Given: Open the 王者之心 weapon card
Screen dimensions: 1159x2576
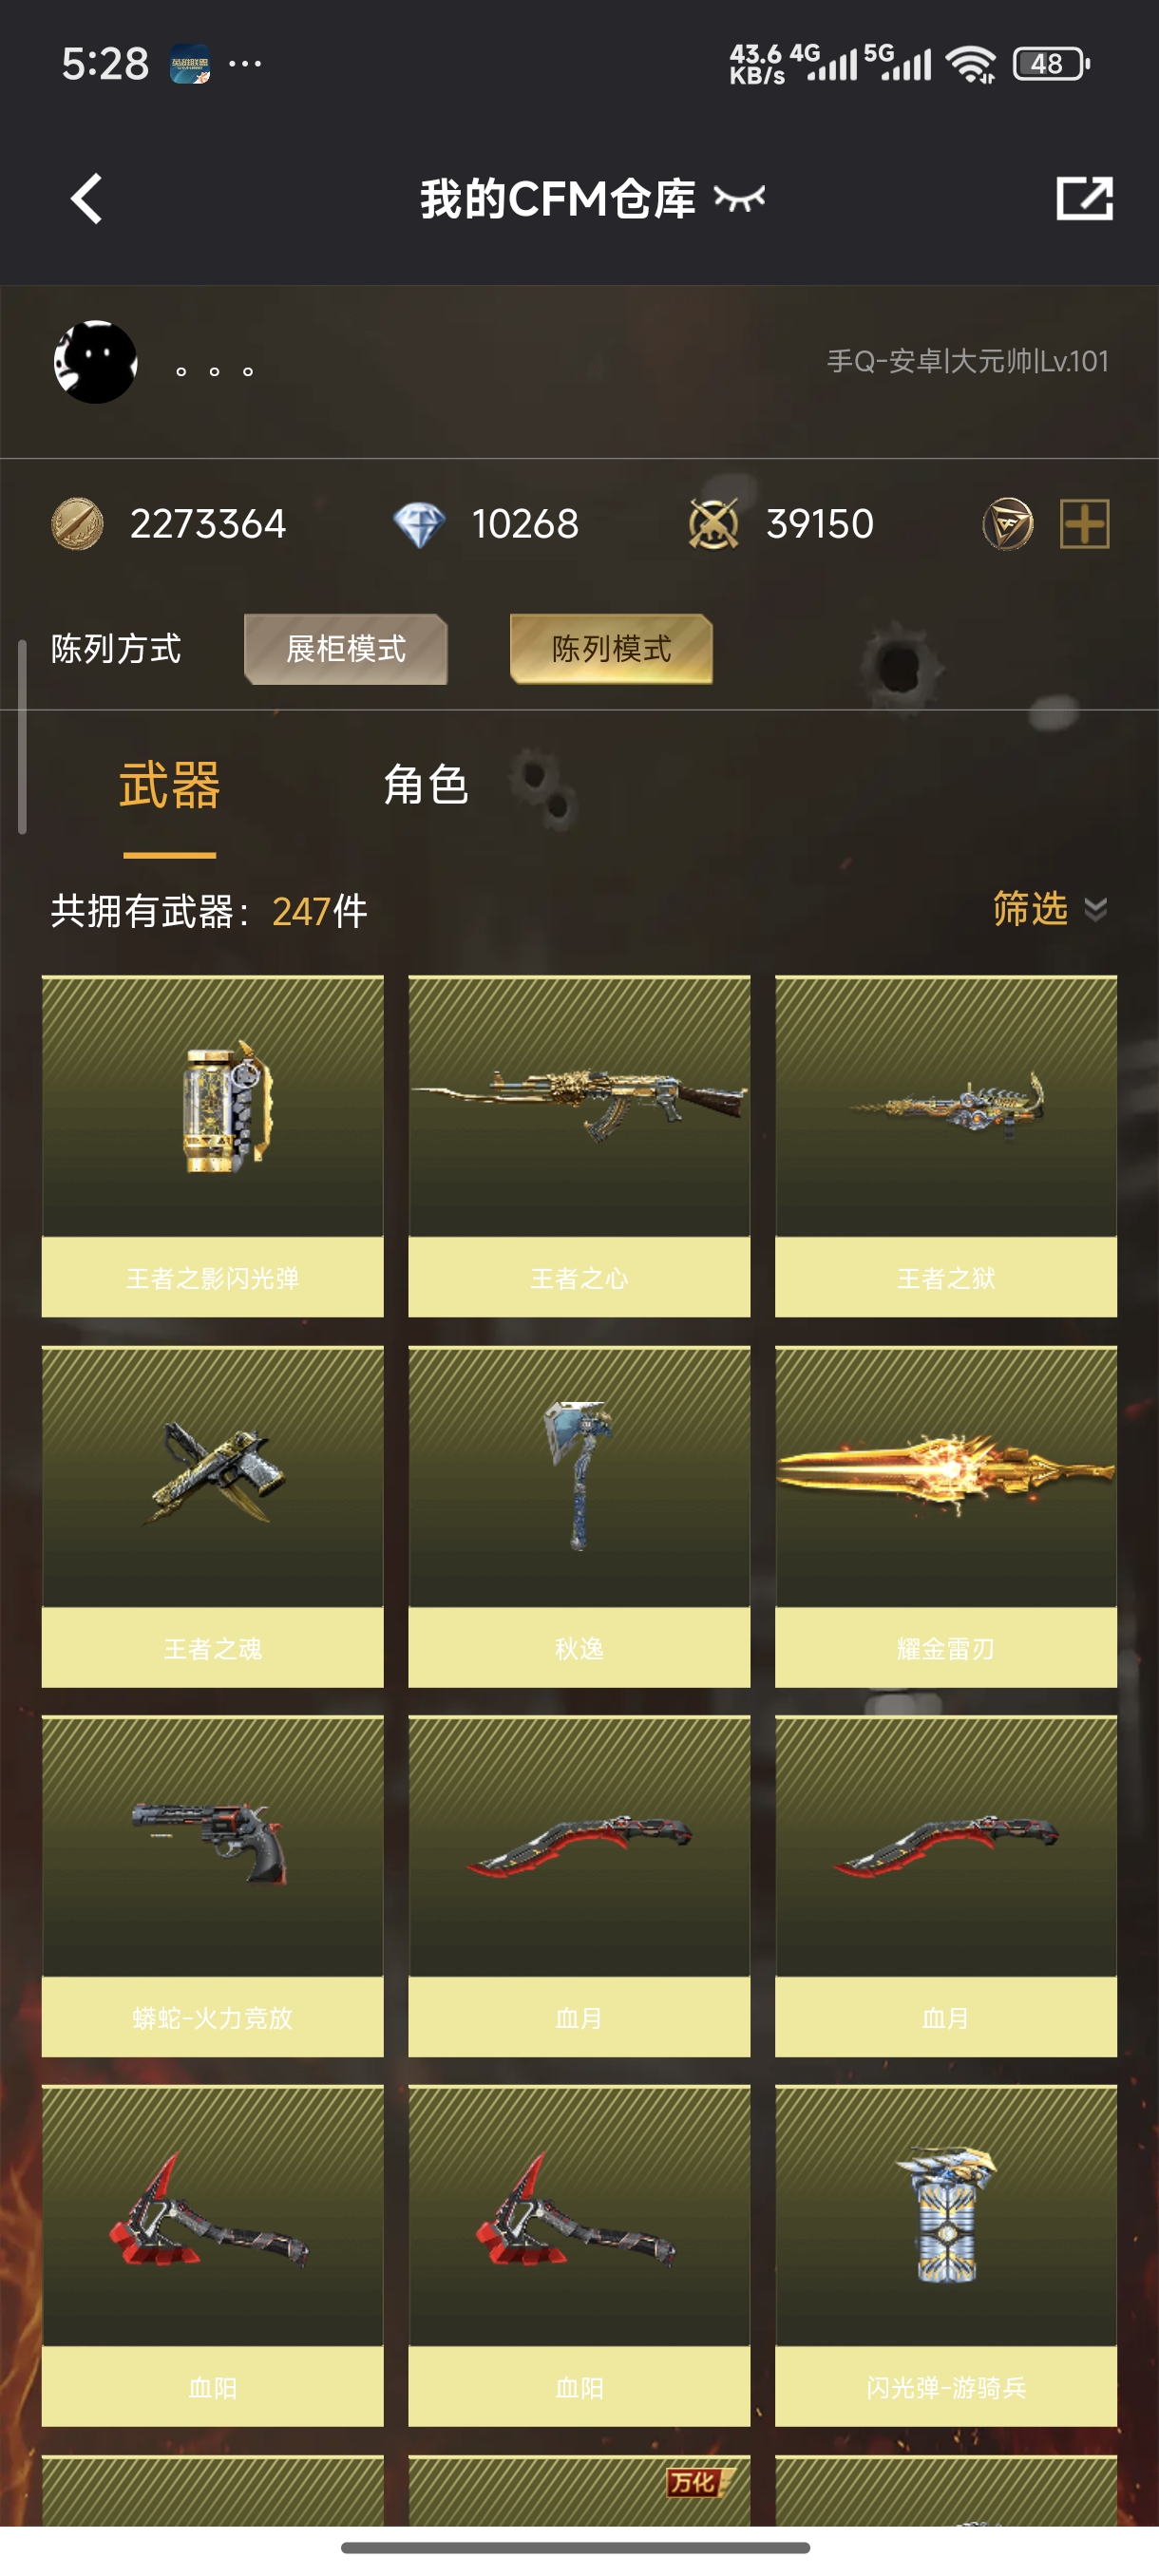Looking at the screenshot, I should [x=579, y=1146].
